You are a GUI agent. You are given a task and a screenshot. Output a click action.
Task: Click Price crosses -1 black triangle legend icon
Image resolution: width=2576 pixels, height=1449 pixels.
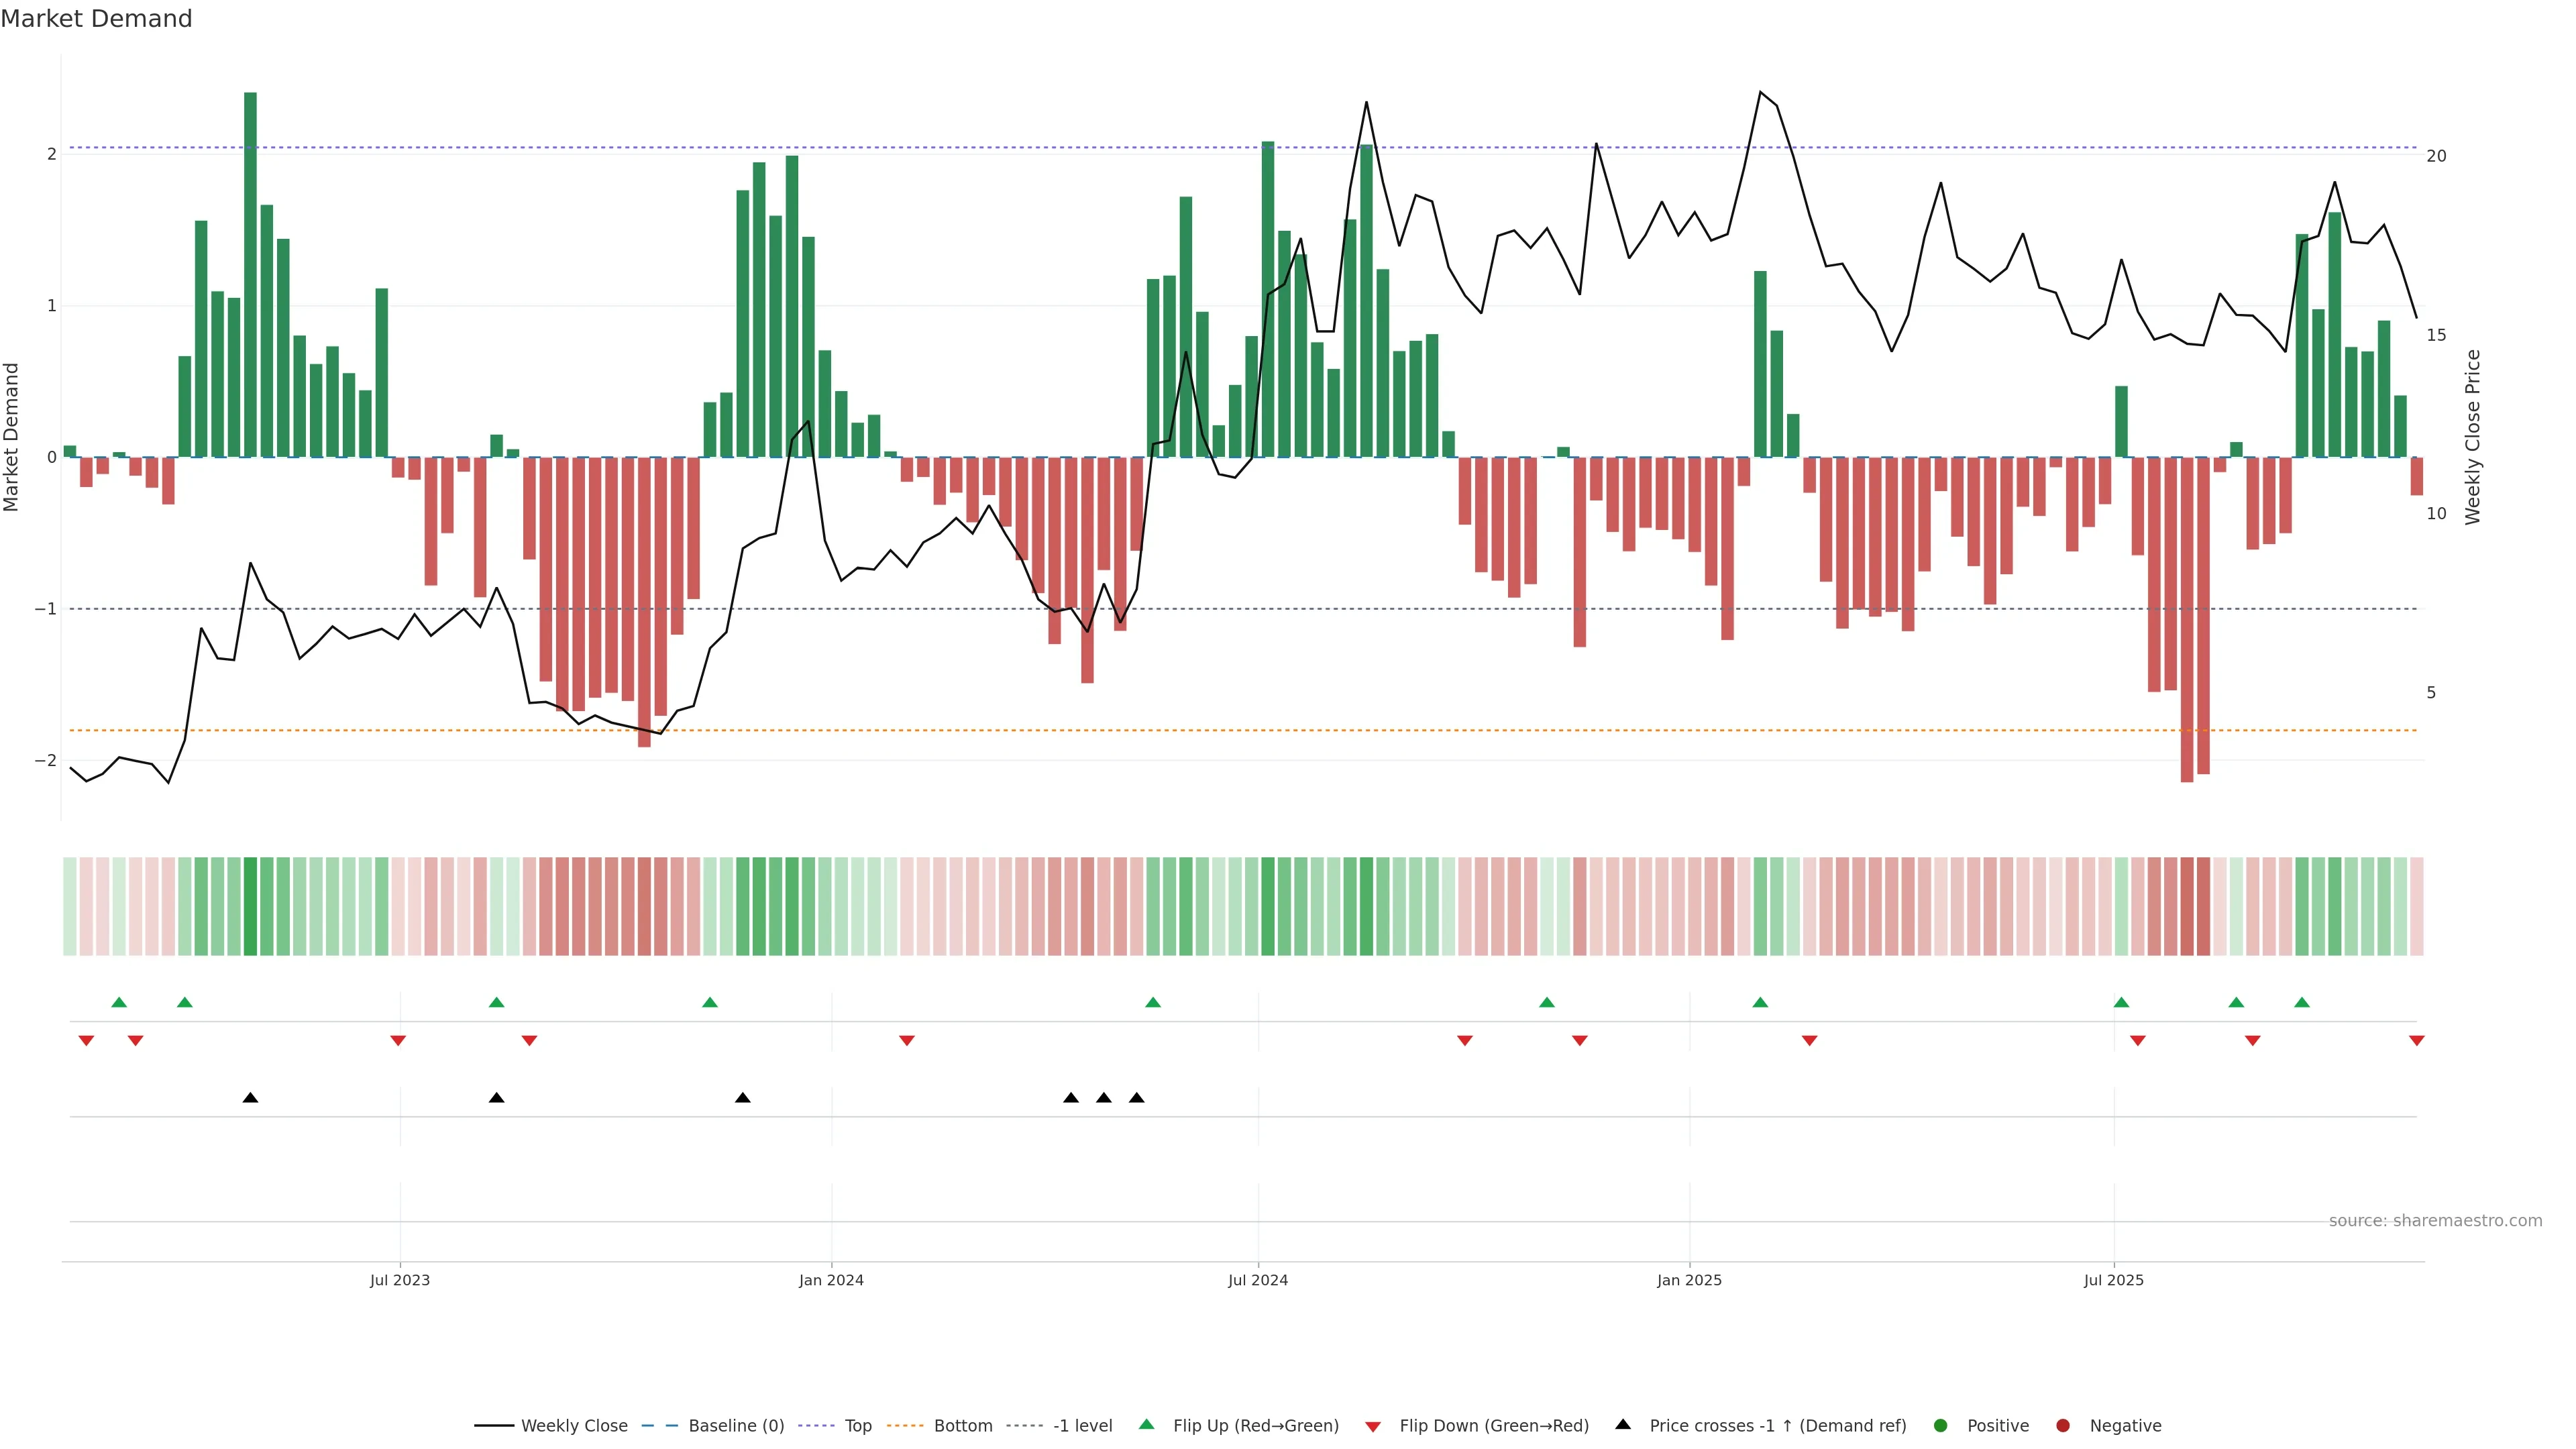tap(1623, 1424)
